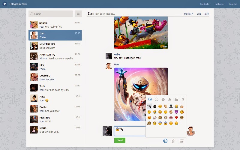Insert the sunglasses face emoji
Image resolution: width=240 pixels, height=150 pixels.
tap(154, 123)
